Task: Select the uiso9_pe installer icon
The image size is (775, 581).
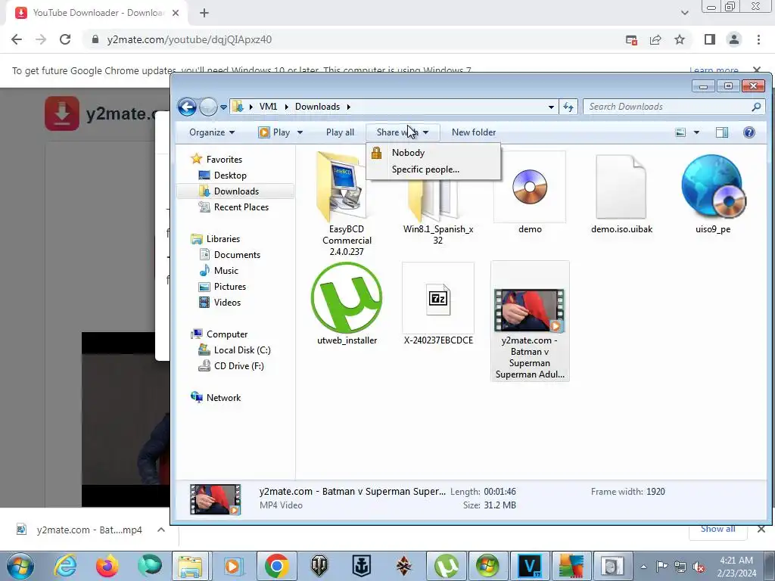Action: tap(713, 193)
